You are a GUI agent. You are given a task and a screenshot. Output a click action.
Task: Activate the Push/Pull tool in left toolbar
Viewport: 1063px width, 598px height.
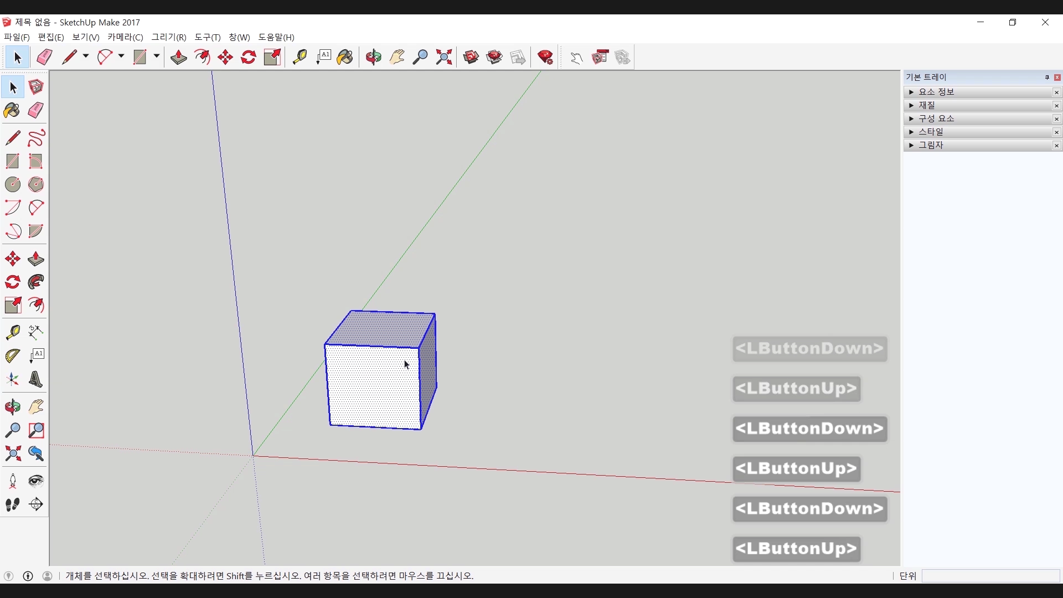click(36, 259)
